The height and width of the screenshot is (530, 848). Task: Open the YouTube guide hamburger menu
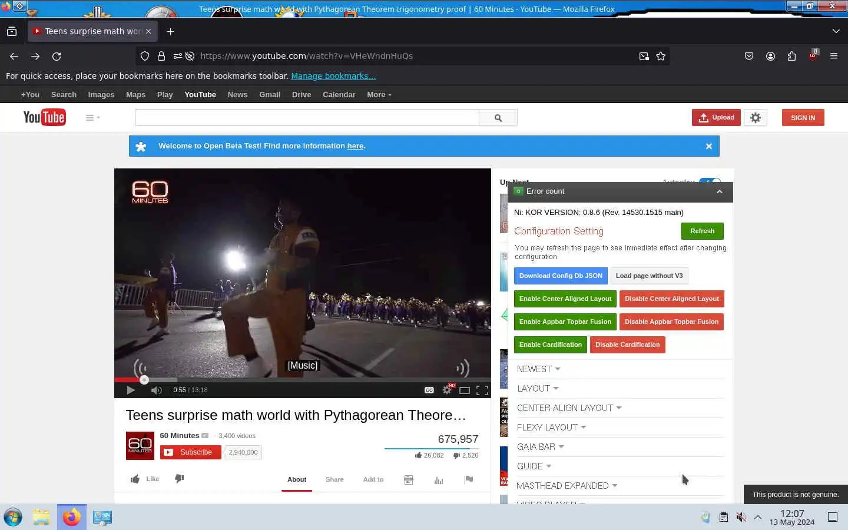[92, 118]
